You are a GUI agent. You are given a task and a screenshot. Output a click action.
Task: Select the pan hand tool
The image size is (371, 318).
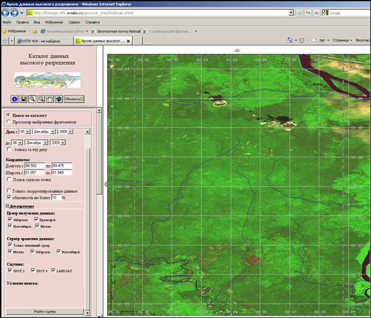pyautogui.click(x=50, y=99)
